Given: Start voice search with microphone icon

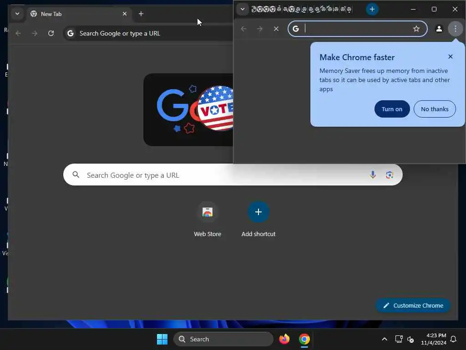Looking at the screenshot, I should click(373, 175).
